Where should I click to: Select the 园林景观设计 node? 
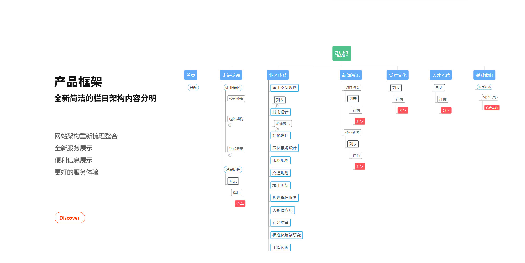click(284, 148)
